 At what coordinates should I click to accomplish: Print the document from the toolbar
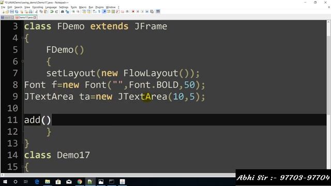tap(31, 11)
